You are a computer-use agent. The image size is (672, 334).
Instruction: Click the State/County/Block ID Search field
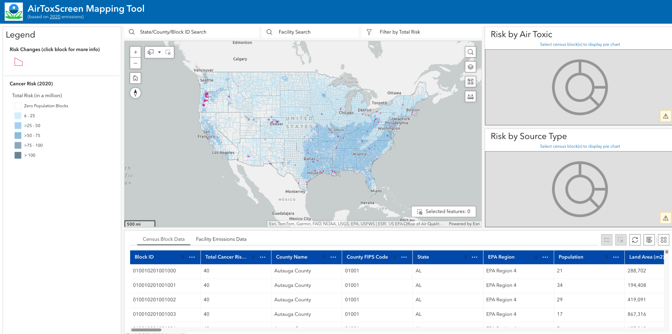(192, 32)
